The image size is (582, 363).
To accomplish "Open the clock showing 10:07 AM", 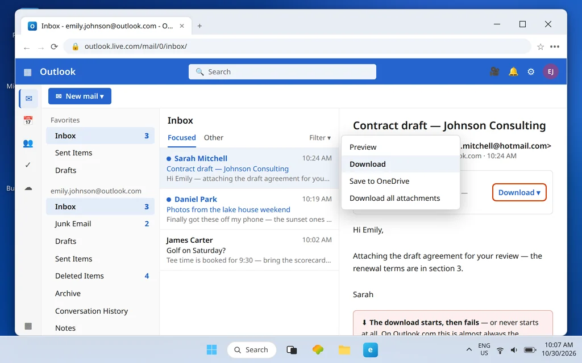I will point(559,349).
